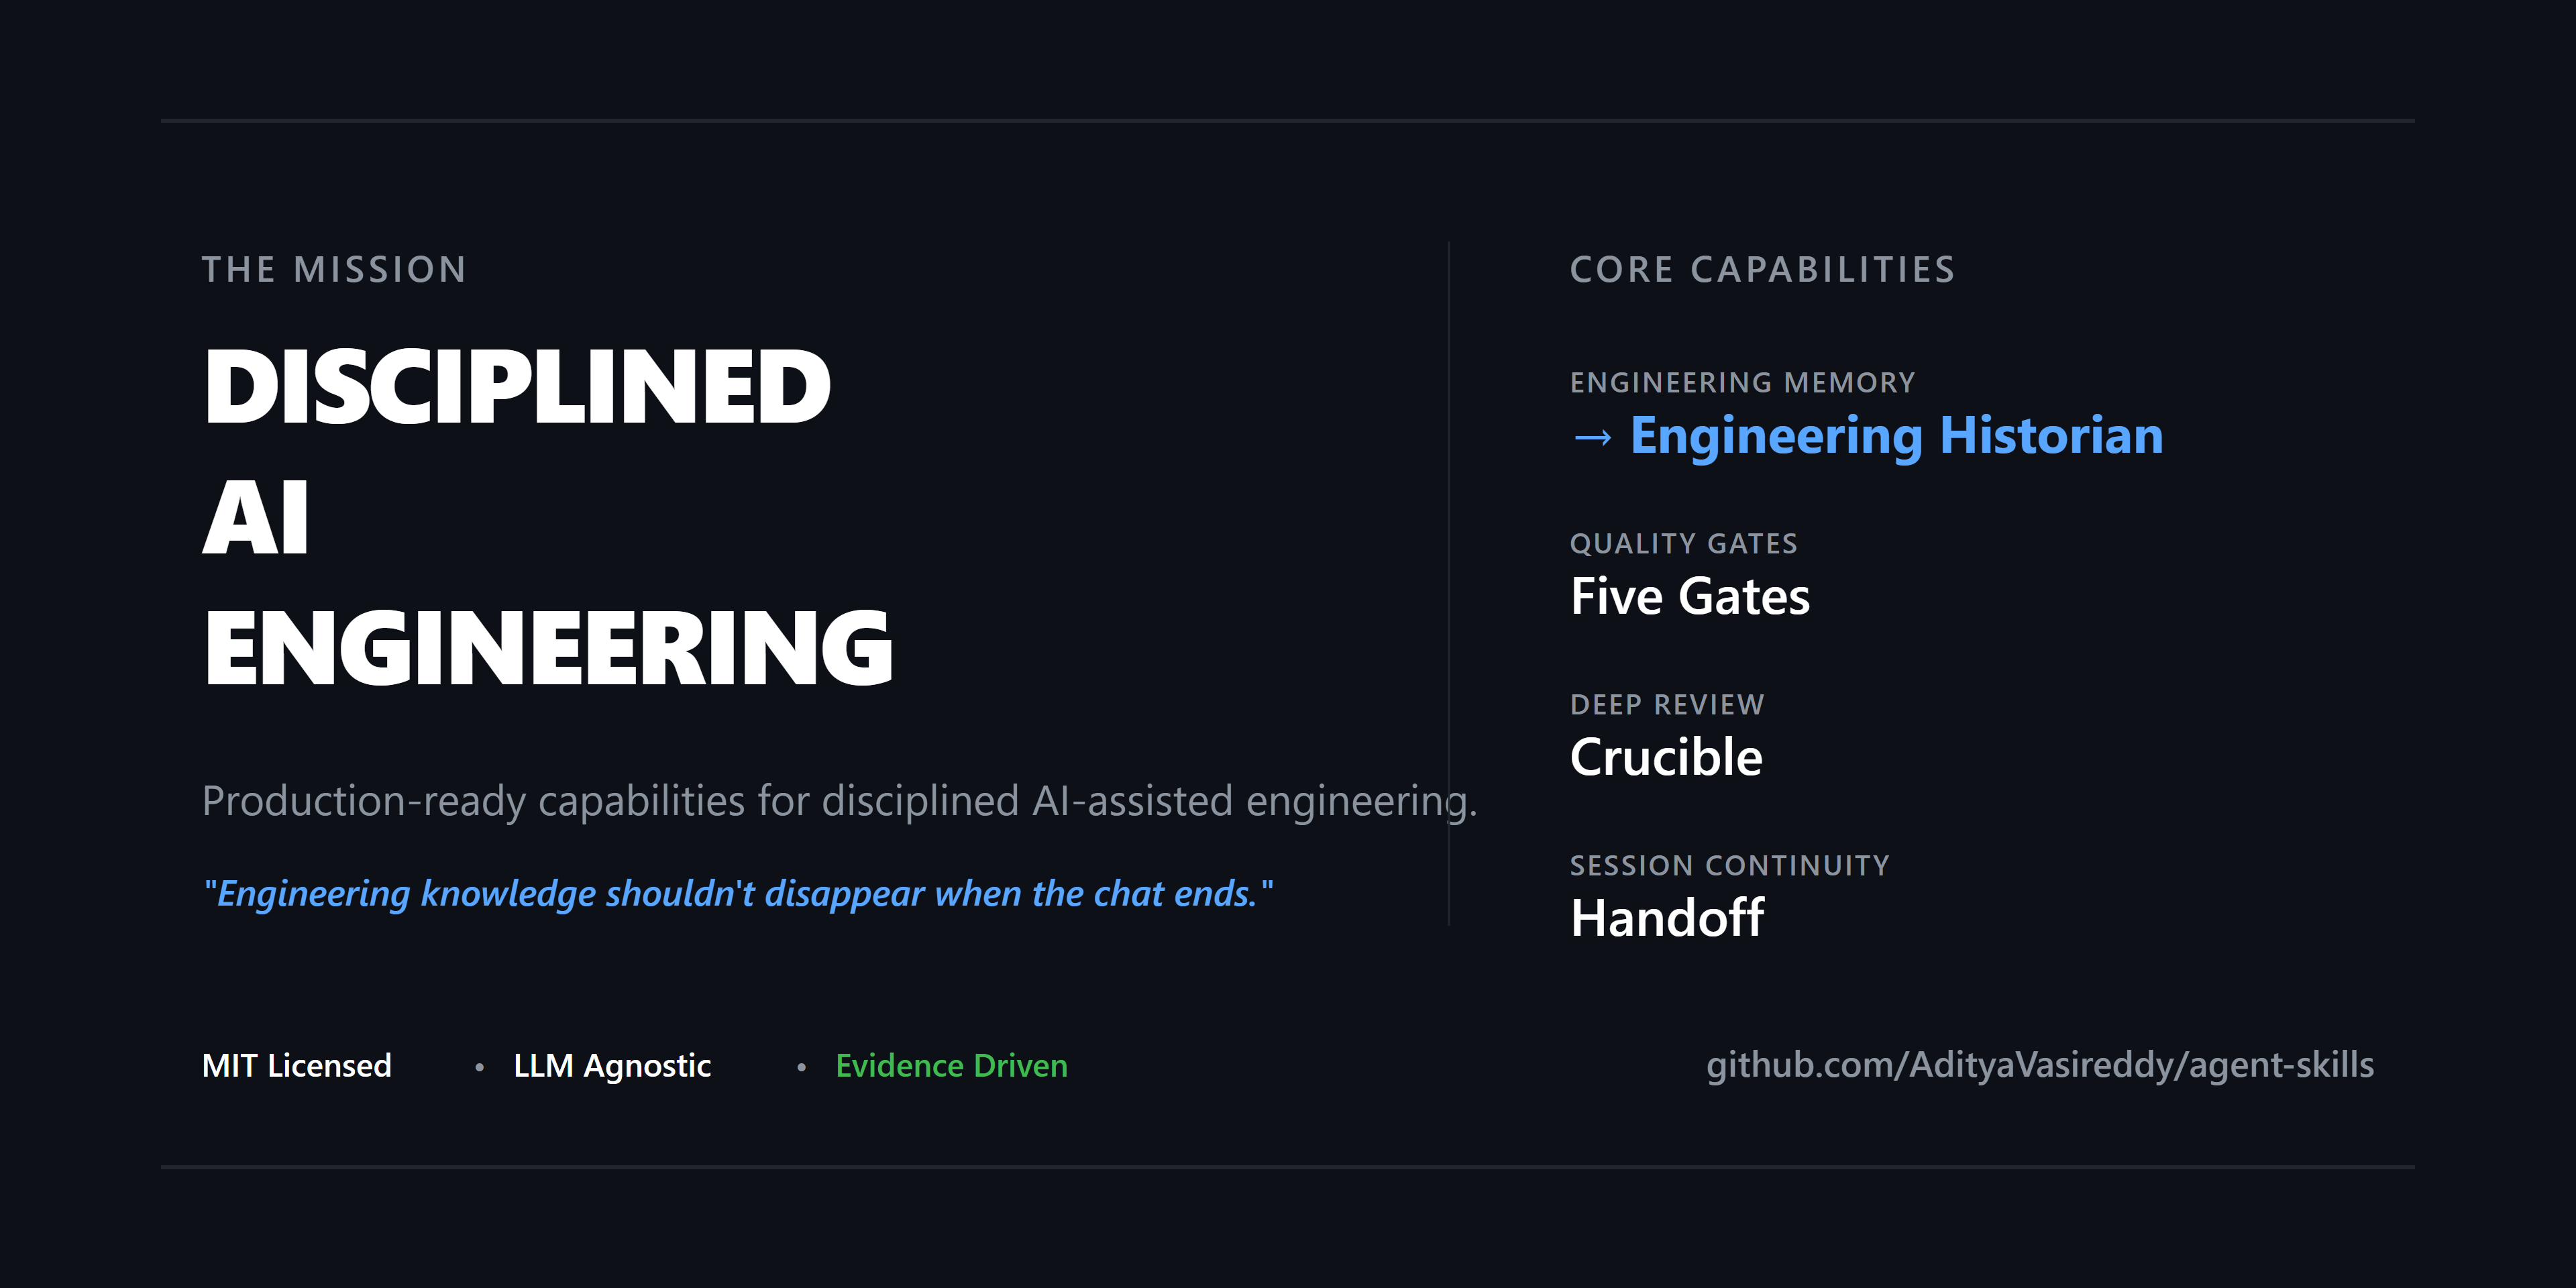This screenshot has width=2576, height=1288.
Task: Click the AI headline word
Action: (x=256, y=518)
